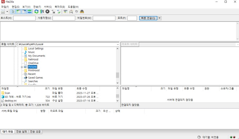239x139 pixels.
Task: Sort remote list by 소유자/그룹 column
Action: (x=227, y=88)
